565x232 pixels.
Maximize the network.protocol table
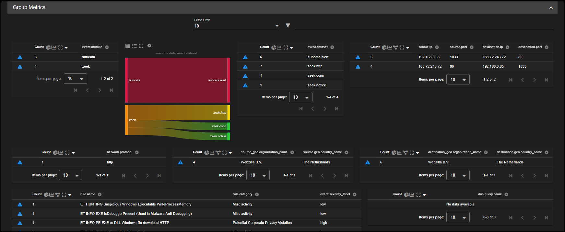pyautogui.click(x=67, y=153)
